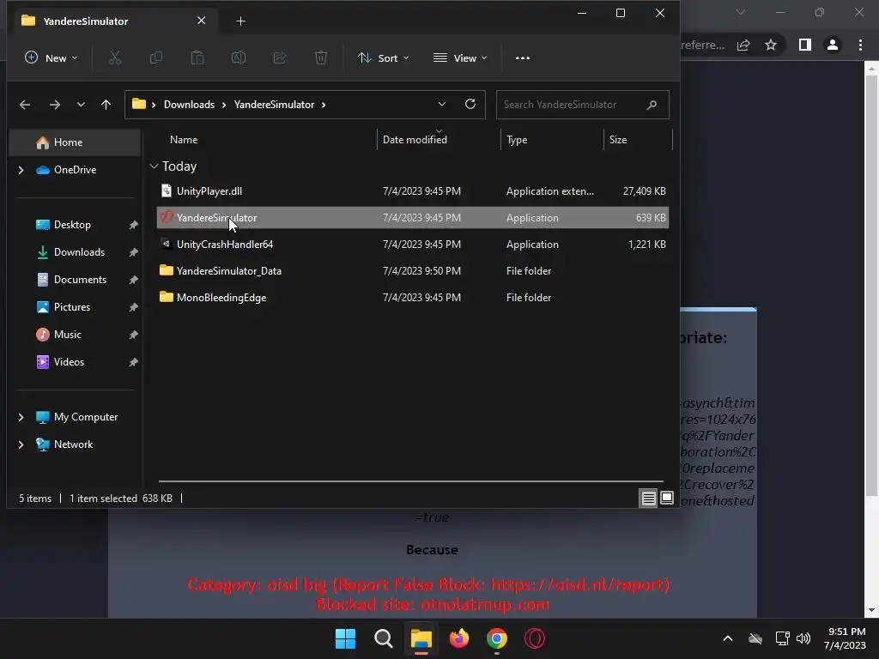This screenshot has width=879, height=659.
Task: Select the MonoBleedingEdge folder
Action: pyautogui.click(x=413, y=298)
